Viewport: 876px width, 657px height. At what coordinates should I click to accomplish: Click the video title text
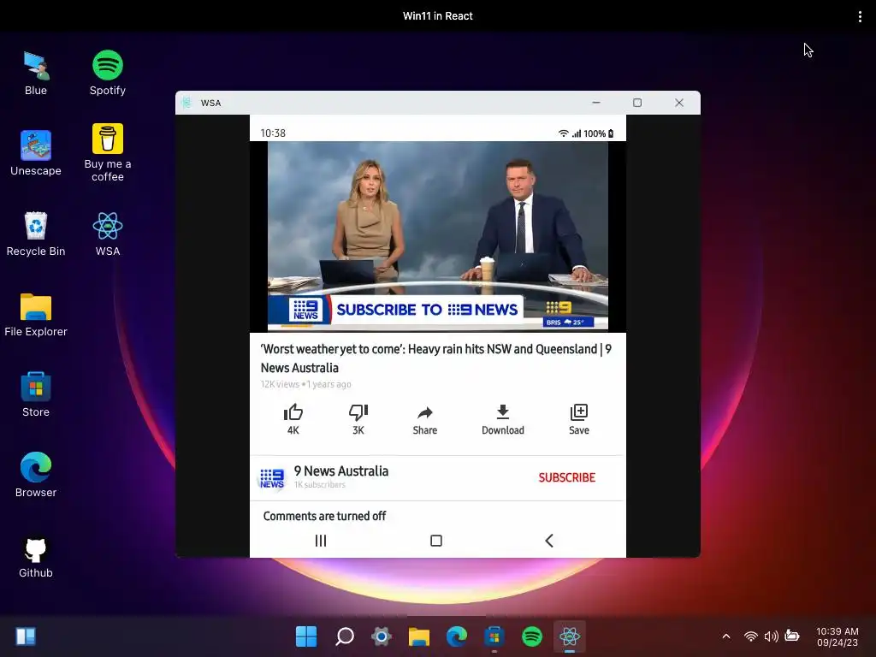436,358
